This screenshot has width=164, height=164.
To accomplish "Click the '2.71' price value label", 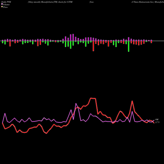I will [157, 122].
